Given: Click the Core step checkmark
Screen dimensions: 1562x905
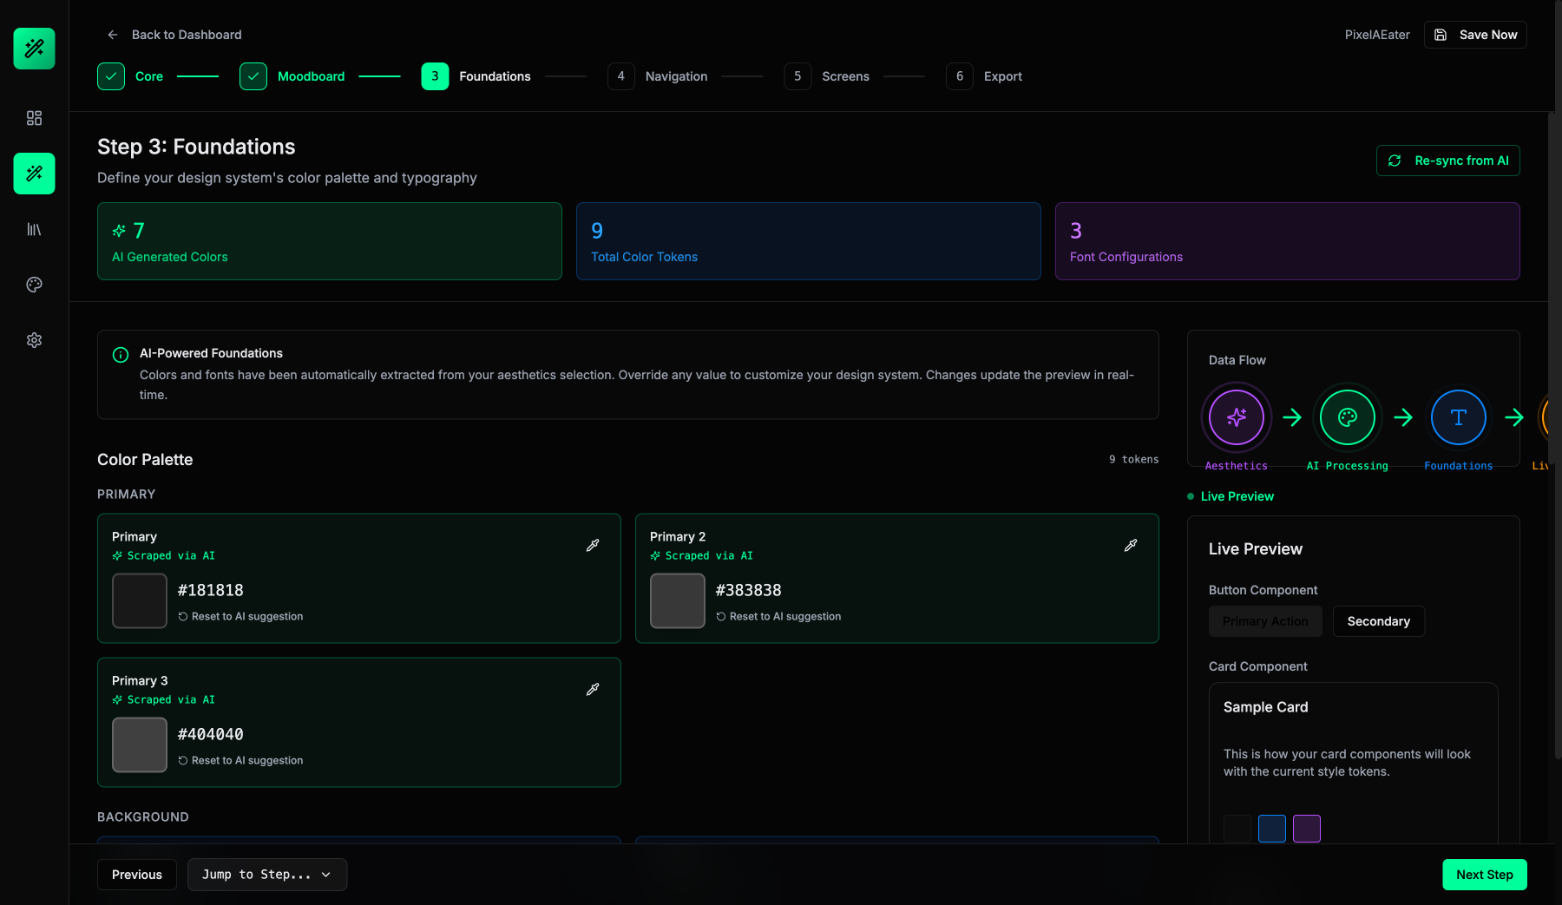Looking at the screenshot, I should (111, 76).
